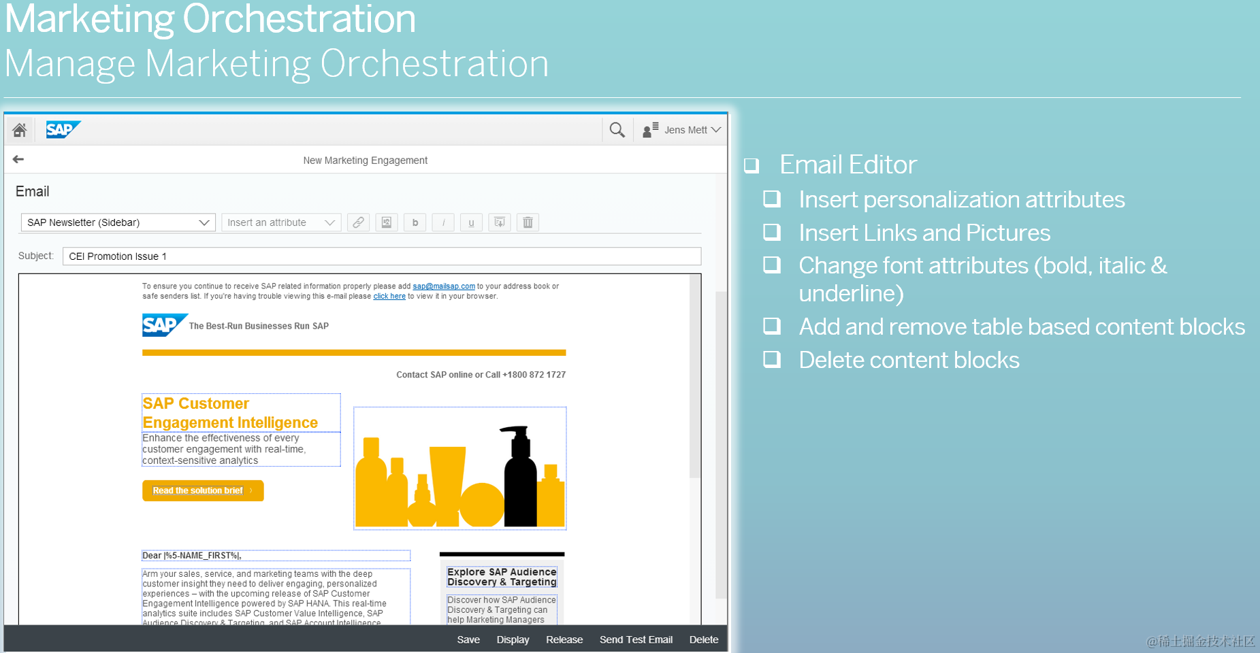
Task: Click "Insert personalization attributes" bullet text
Action: (x=962, y=199)
